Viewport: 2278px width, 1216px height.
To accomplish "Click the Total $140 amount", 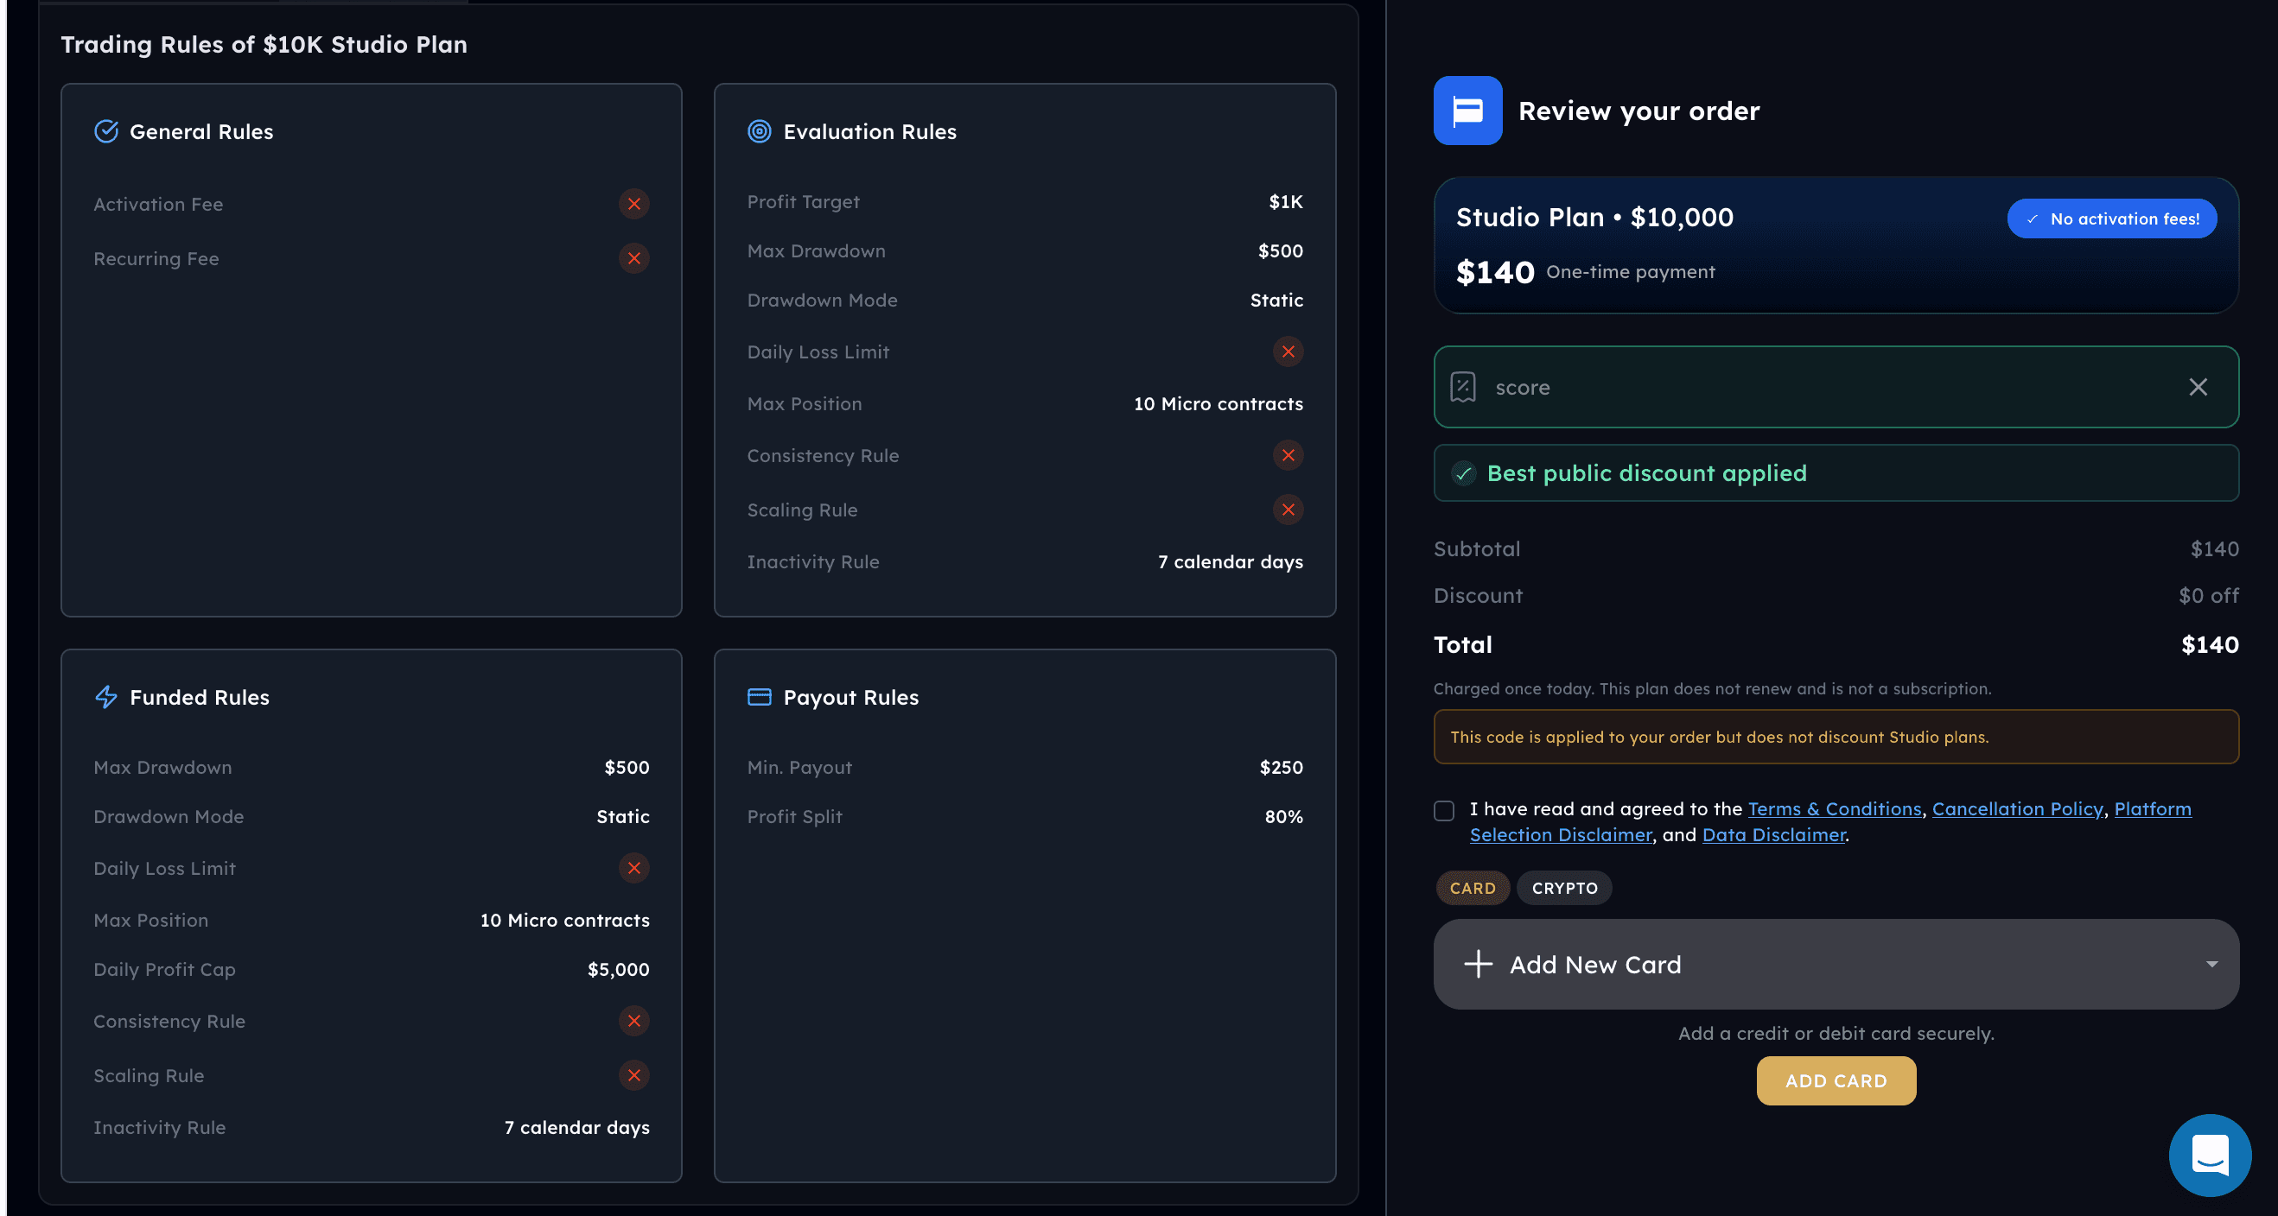I will (x=2209, y=645).
